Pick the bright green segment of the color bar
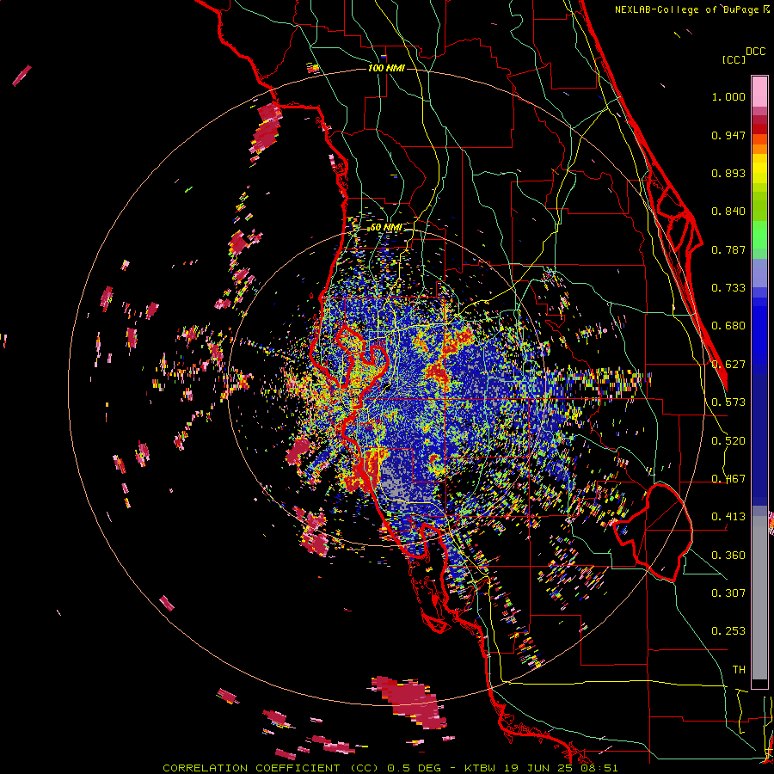 [x=759, y=235]
